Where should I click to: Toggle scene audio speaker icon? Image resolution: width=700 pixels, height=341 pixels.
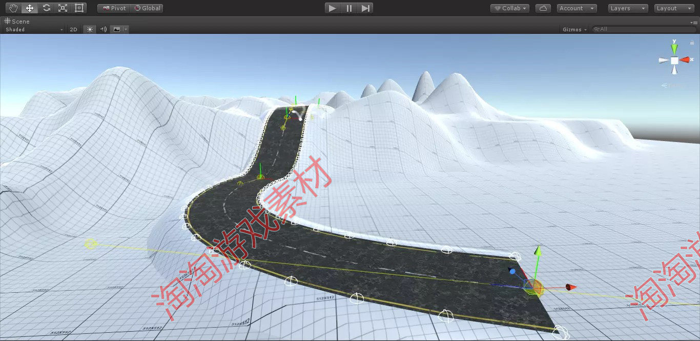click(103, 29)
